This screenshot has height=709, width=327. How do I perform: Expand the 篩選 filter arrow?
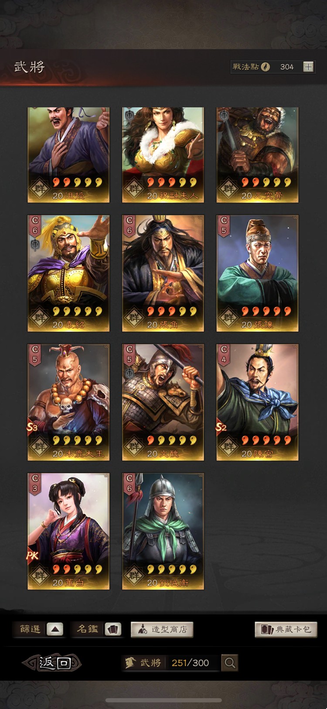(x=54, y=629)
